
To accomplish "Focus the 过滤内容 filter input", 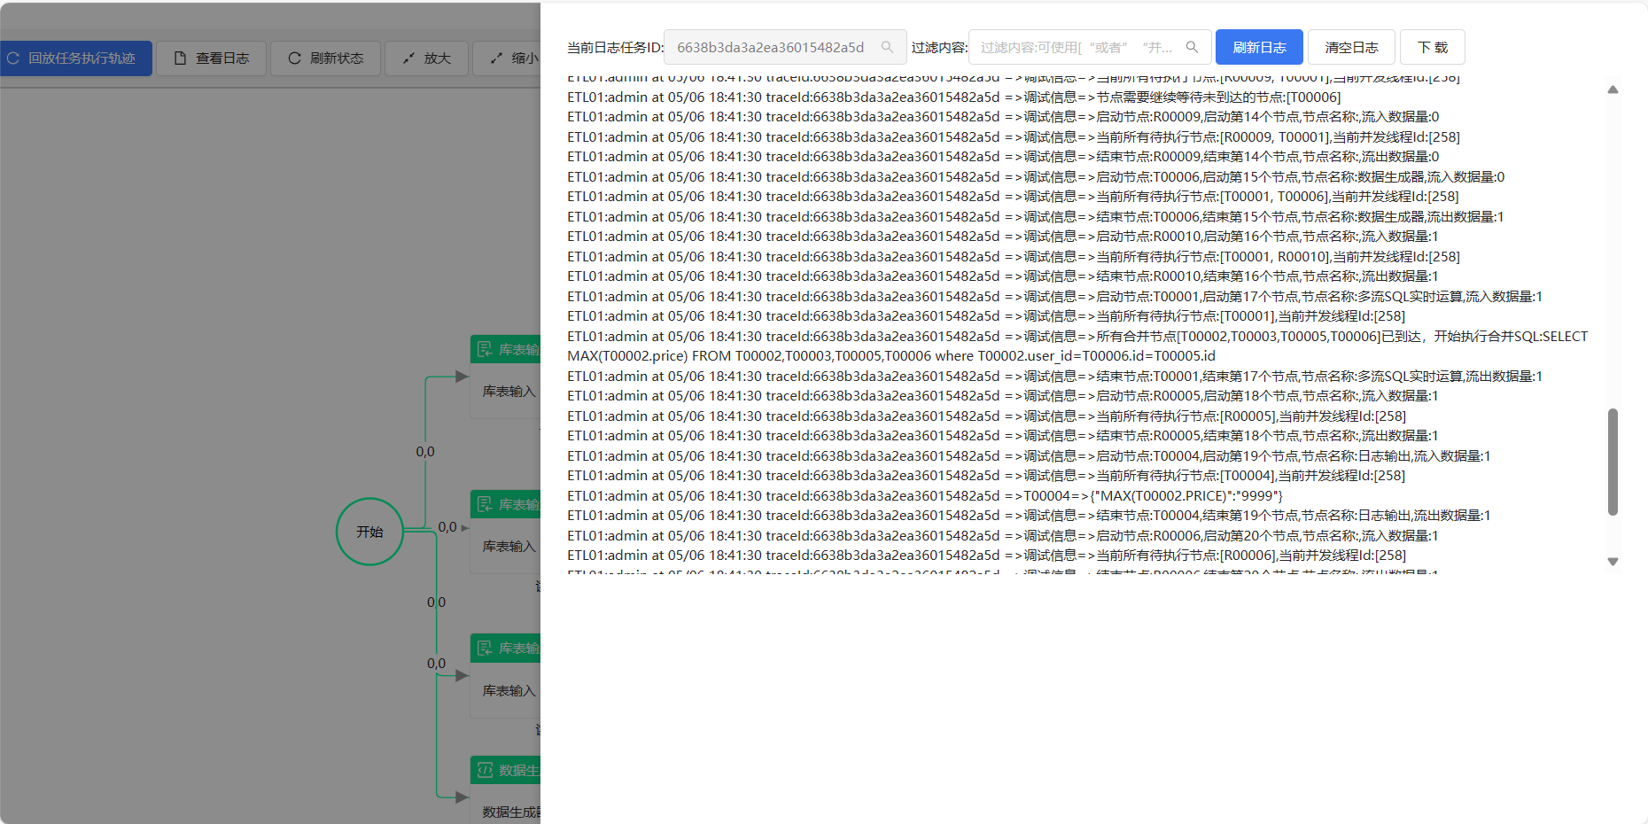I will tap(1089, 47).
